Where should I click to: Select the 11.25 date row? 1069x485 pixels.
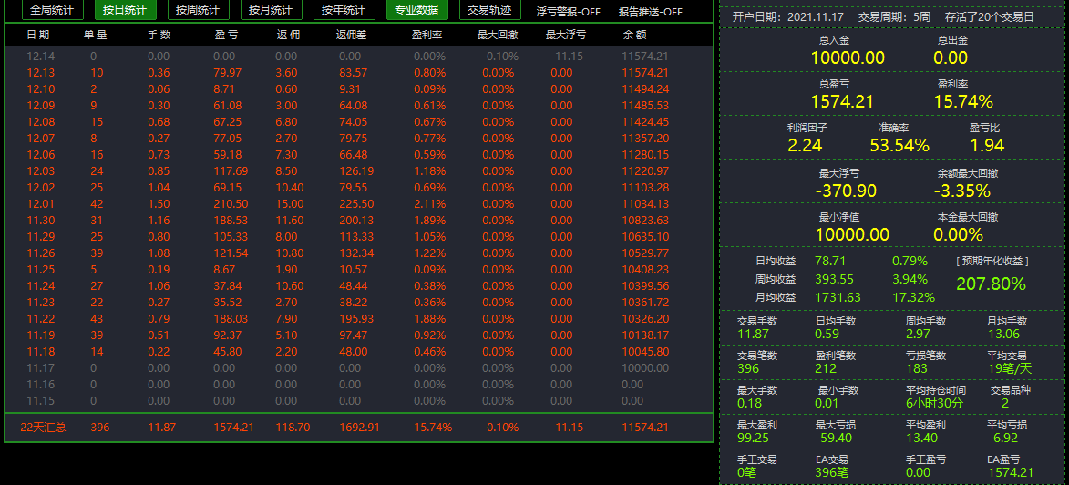[x=358, y=269]
